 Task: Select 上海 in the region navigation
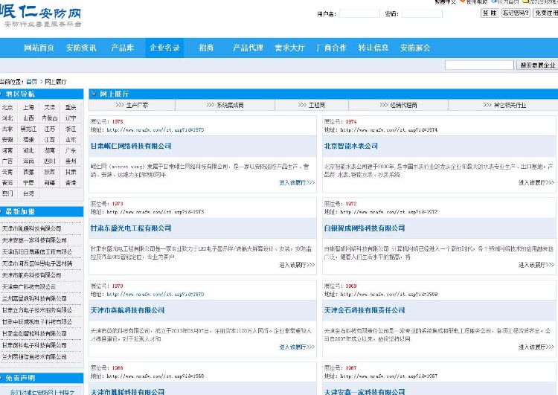tap(28, 106)
